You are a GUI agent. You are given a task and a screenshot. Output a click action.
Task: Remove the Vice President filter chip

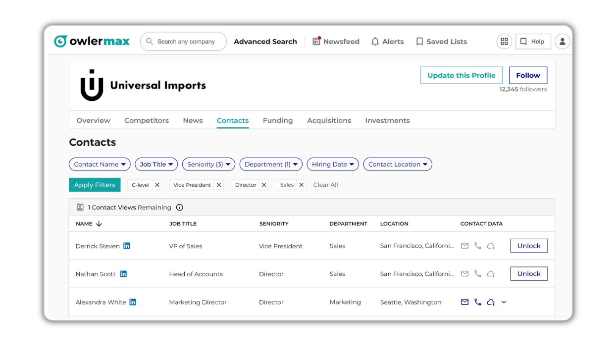tap(219, 185)
